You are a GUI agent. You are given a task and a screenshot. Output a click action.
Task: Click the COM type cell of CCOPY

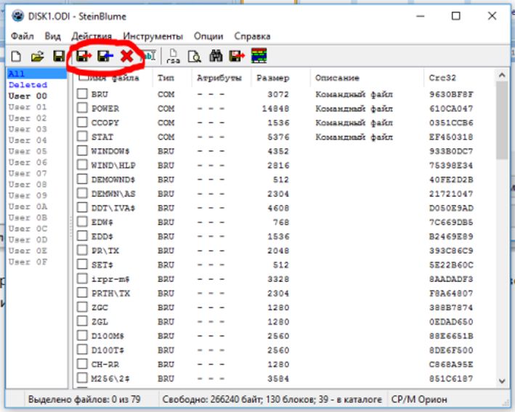coord(166,123)
